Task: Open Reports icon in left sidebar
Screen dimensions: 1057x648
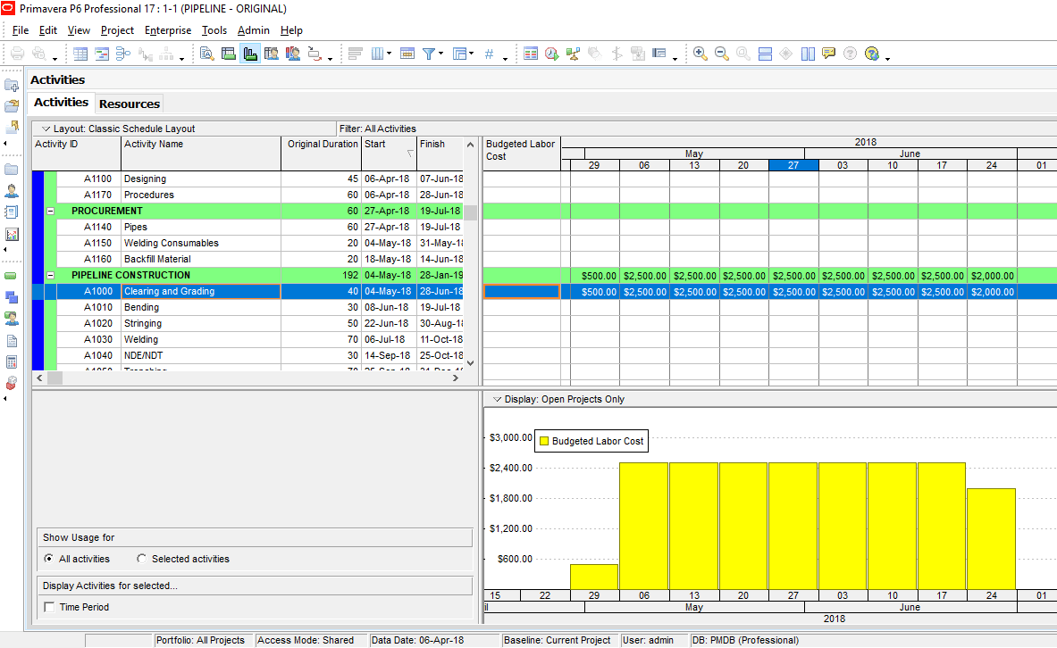Action: [12, 212]
